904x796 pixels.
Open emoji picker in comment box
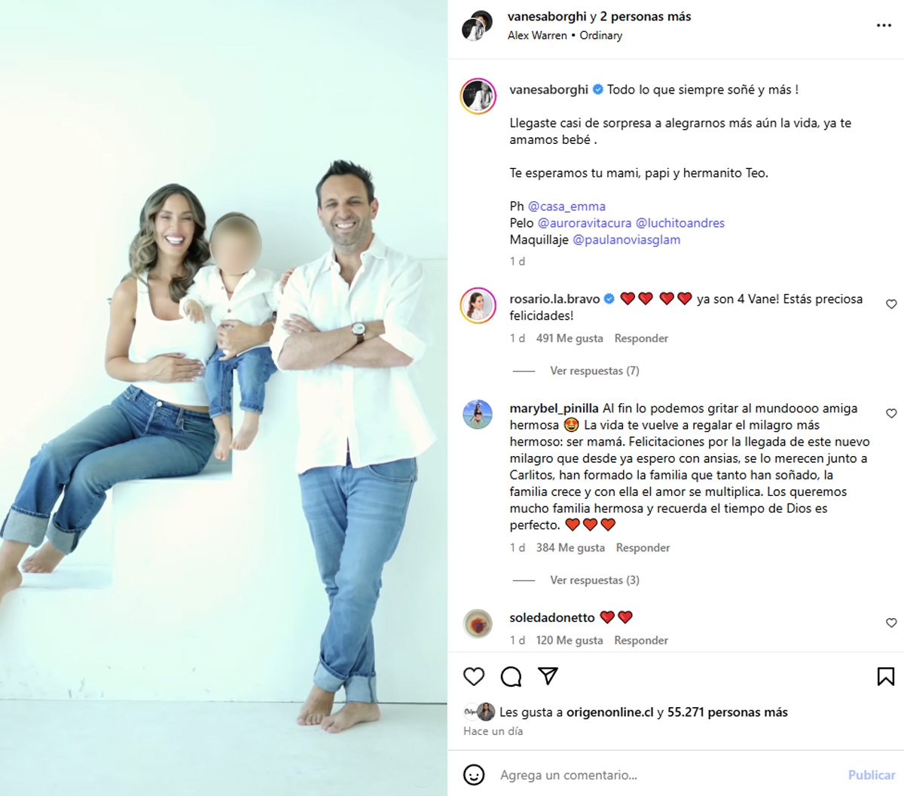(x=474, y=775)
